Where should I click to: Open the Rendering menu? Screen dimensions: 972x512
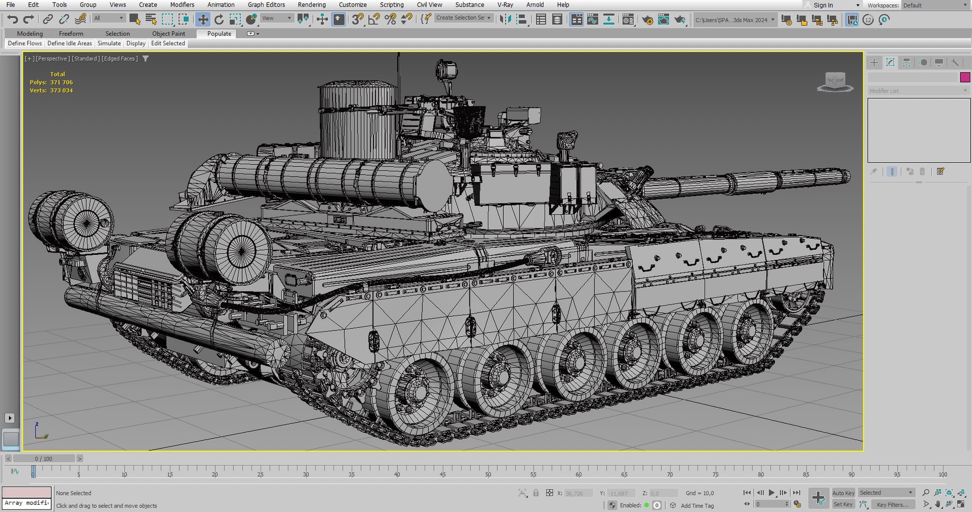311,5
